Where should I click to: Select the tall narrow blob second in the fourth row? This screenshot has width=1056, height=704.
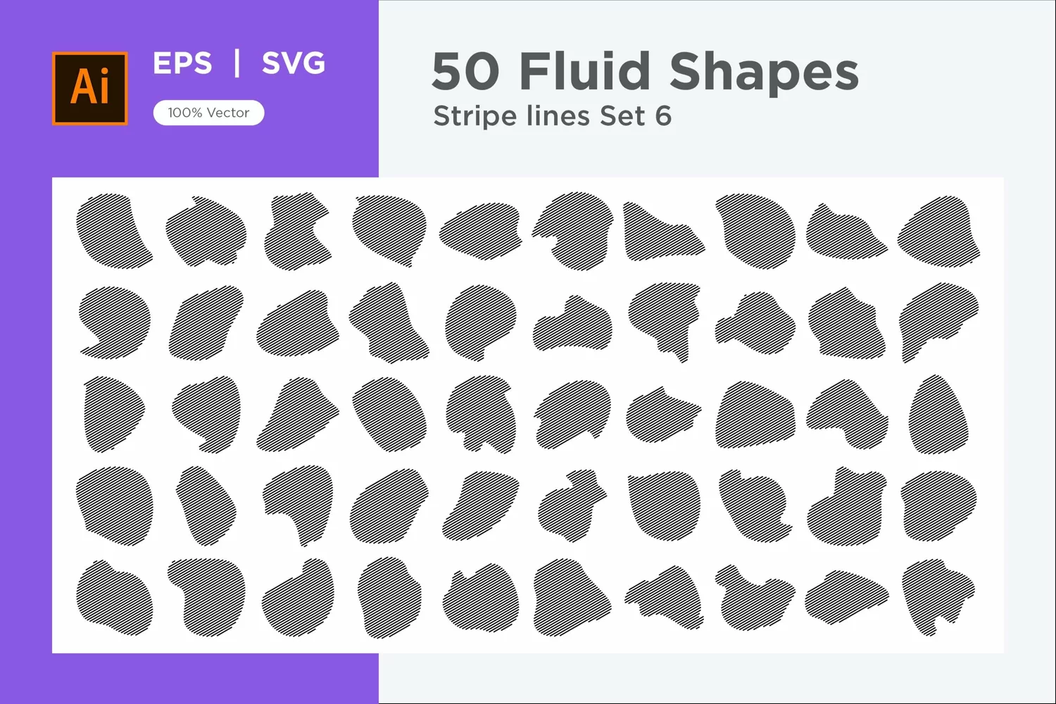click(x=206, y=505)
